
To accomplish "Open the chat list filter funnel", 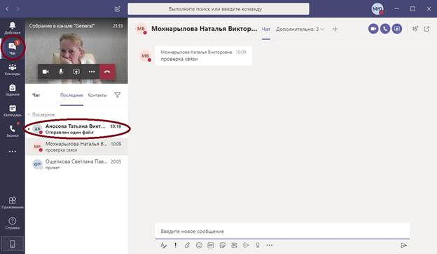I will tap(118, 95).
